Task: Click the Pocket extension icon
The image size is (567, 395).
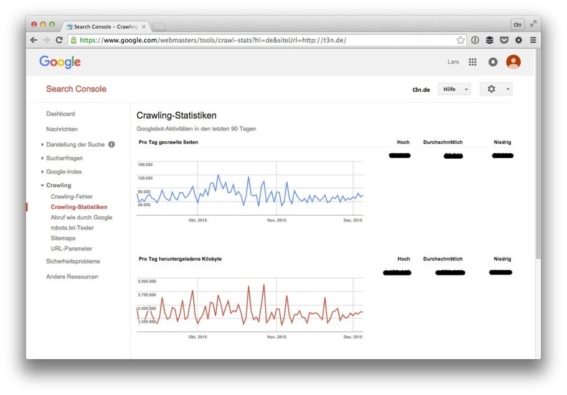Action: click(504, 40)
